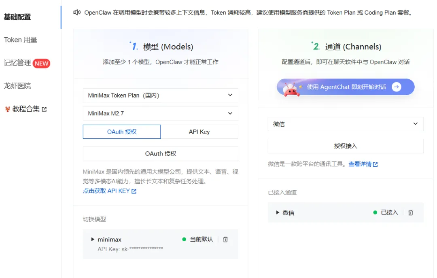Click 使用 AgentChat 即刻开始对话 banner
Image resolution: width=437 pixels, height=278 pixels.
pyautogui.click(x=345, y=87)
